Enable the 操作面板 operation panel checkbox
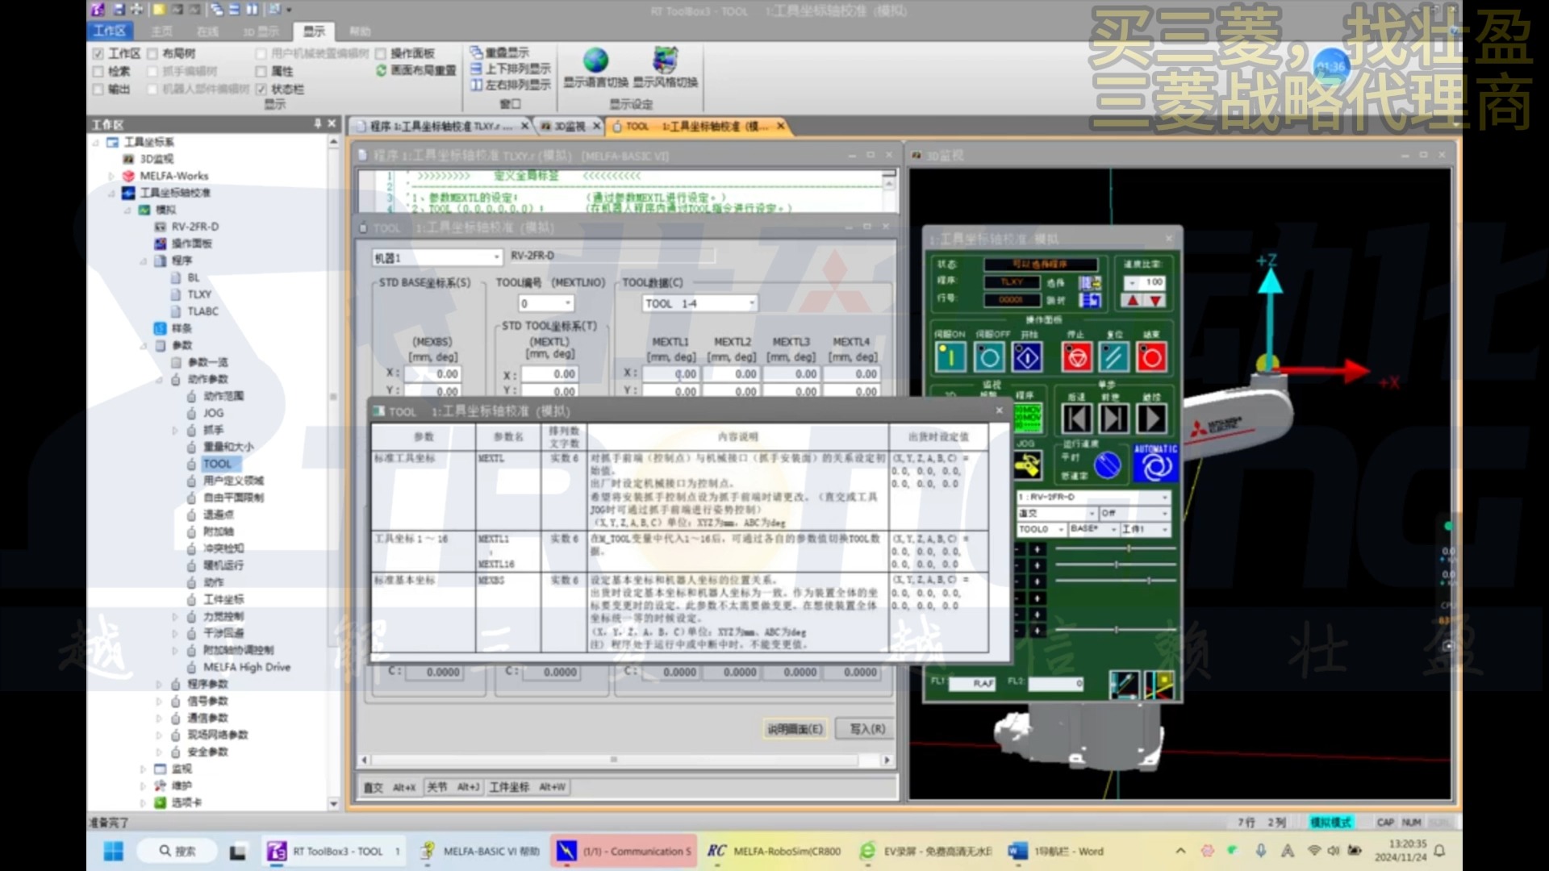 (x=381, y=53)
